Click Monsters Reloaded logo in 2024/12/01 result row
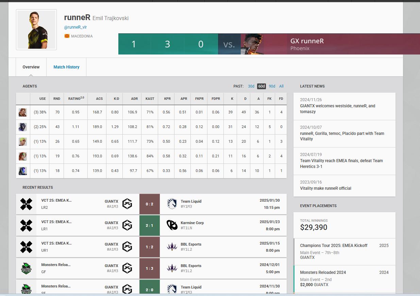This screenshot has height=296, width=420. [x=26, y=268]
